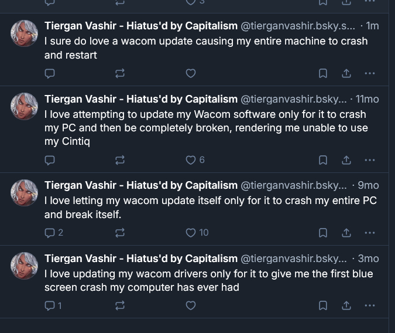The height and width of the screenshot is (333, 395).
Task: Open Tiergan Vashir profile from the 3mo post name
Action: pos(140,259)
